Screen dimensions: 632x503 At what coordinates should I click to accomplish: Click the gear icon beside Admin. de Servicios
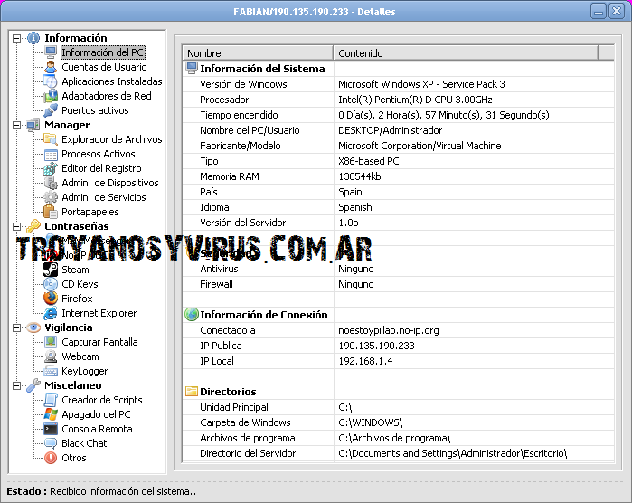coord(51,197)
